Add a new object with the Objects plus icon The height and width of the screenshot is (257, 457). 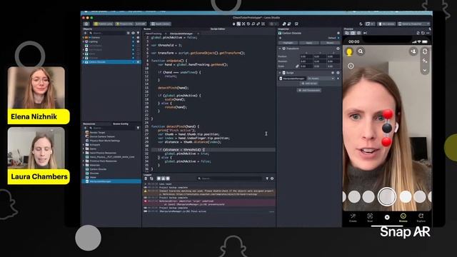click(x=86, y=34)
